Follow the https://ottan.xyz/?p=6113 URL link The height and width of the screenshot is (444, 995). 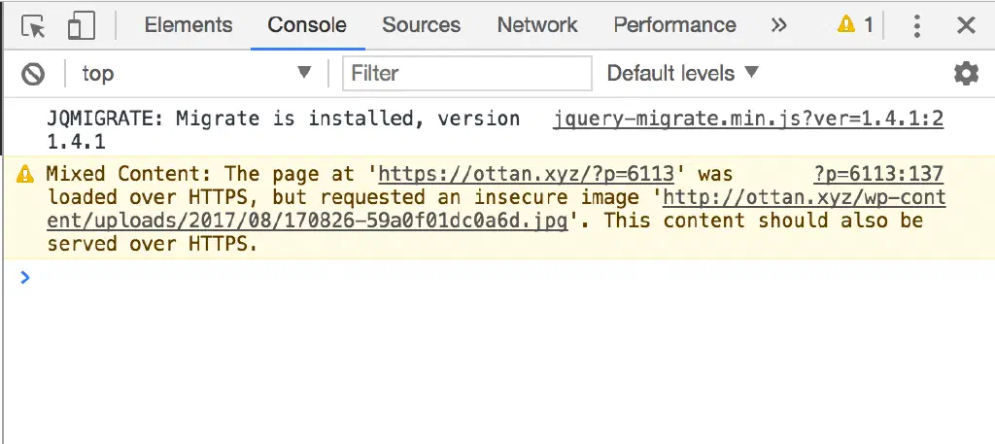tap(526, 175)
